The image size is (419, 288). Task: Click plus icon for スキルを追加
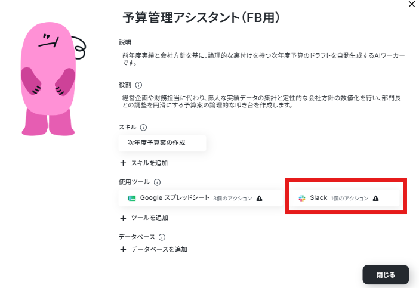pos(123,163)
